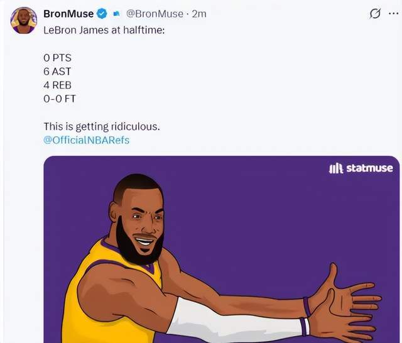Viewport: 402px width, 343px height.
Task: Open the @BronMuse handle link
Action: pos(155,14)
